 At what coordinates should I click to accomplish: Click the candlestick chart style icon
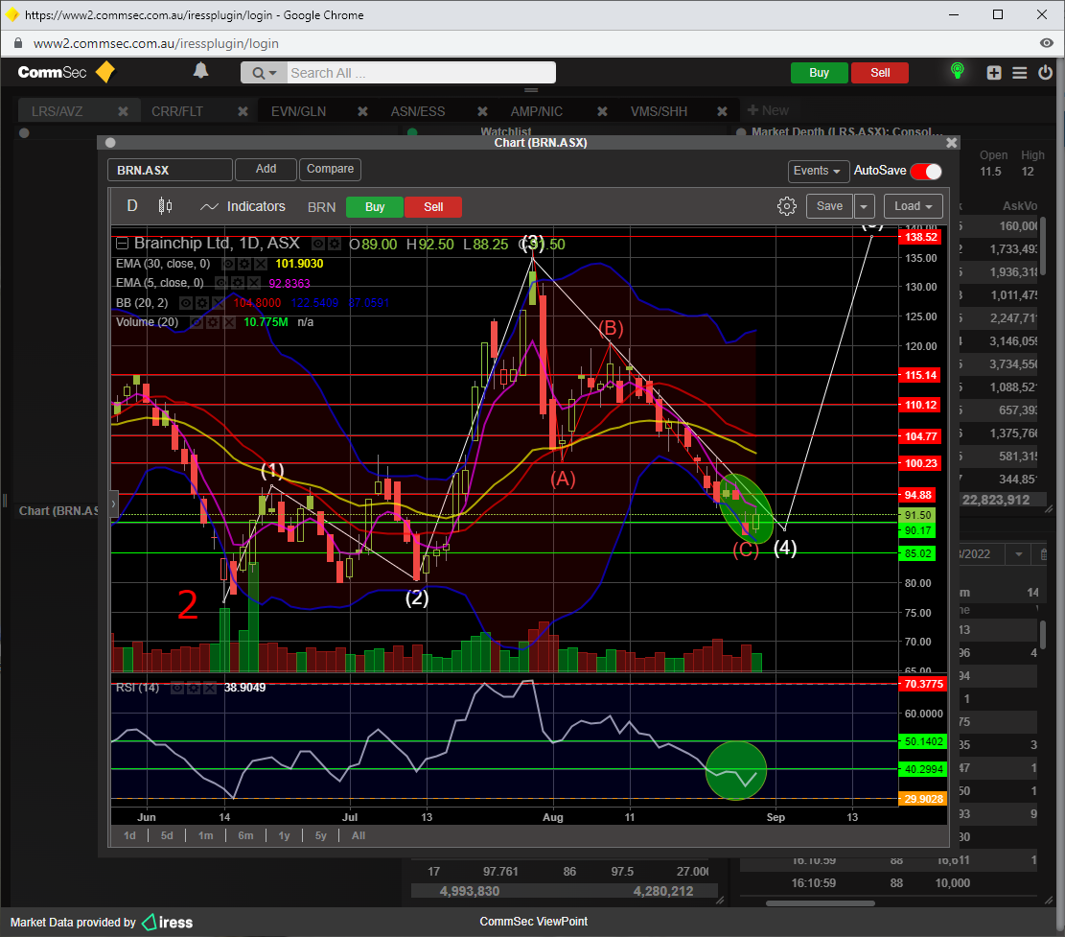pyautogui.click(x=165, y=206)
